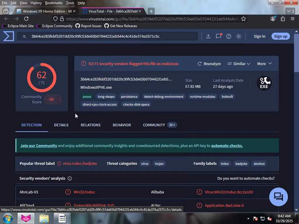Select the DETECTION tab
The width and height of the screenshot is (299, 224).
[x=32, y=125]
